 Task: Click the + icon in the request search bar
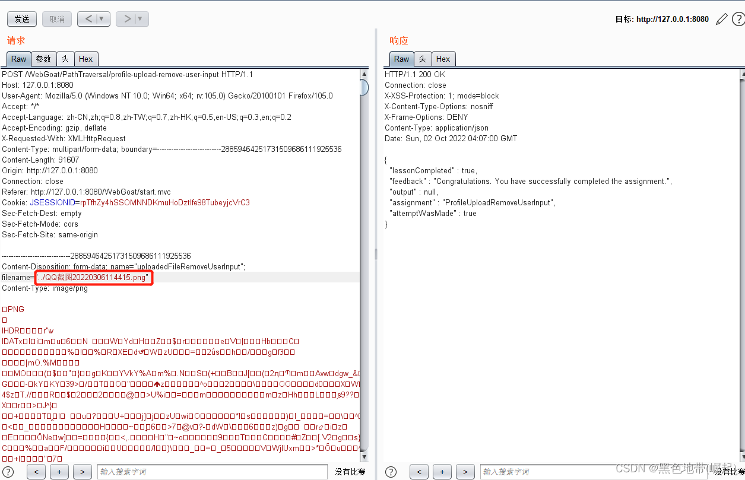click(x=59, y=471)
